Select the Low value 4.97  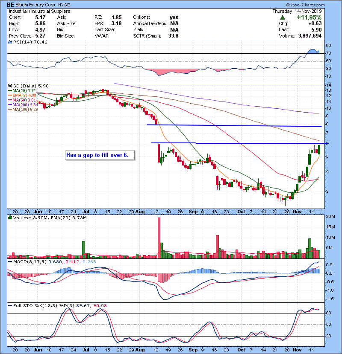pyautogui.click(x=40, y=29)
